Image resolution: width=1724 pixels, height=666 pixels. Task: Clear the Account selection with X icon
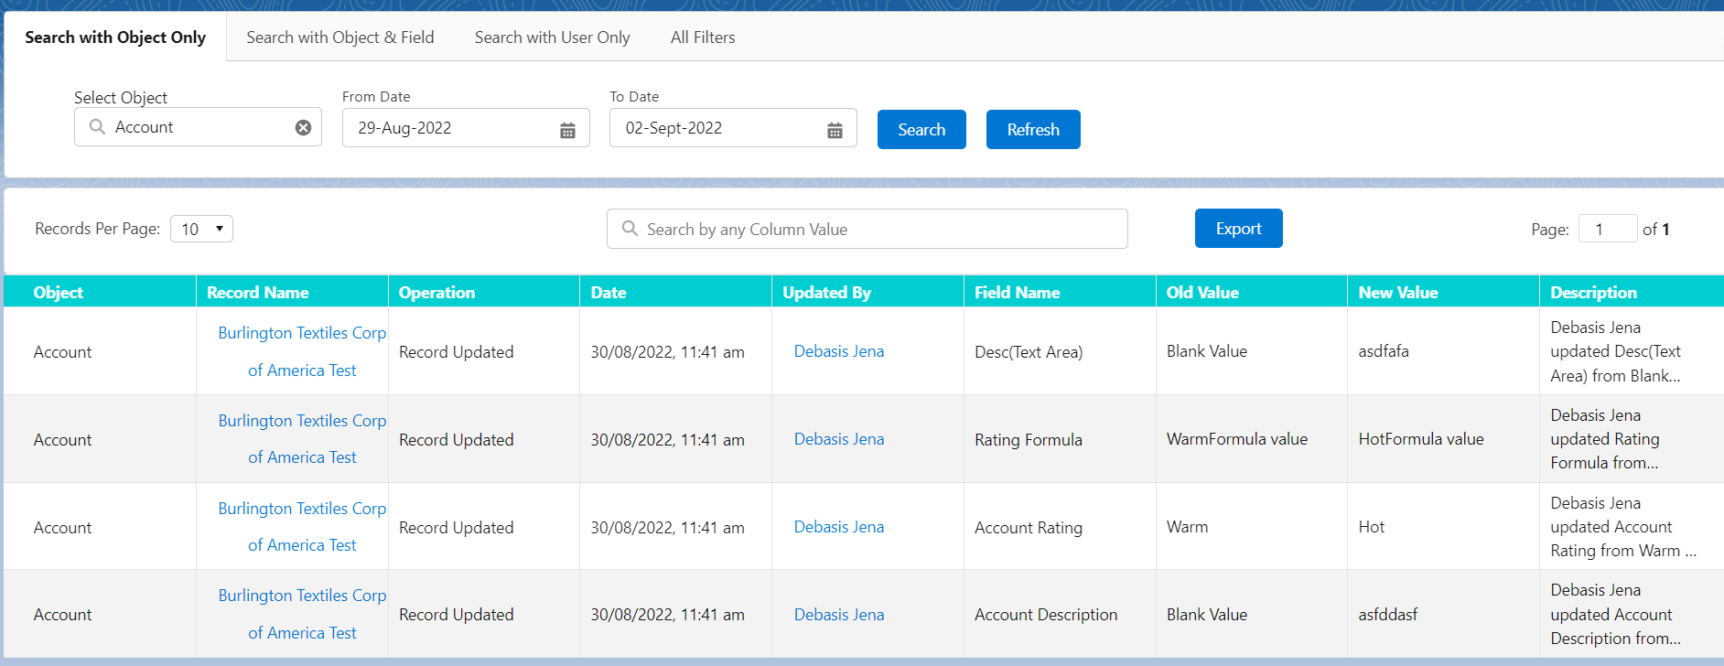click(303, 128)
